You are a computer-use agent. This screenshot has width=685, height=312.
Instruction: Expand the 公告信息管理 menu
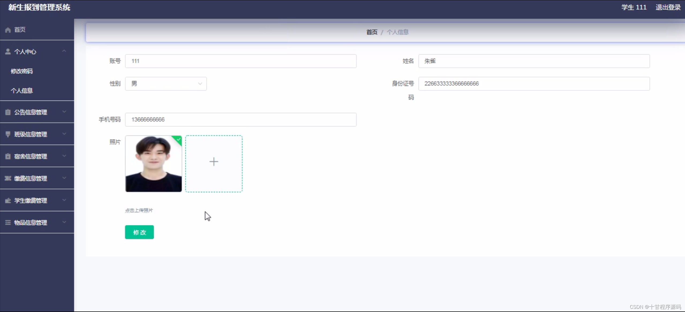click(64, 112)
